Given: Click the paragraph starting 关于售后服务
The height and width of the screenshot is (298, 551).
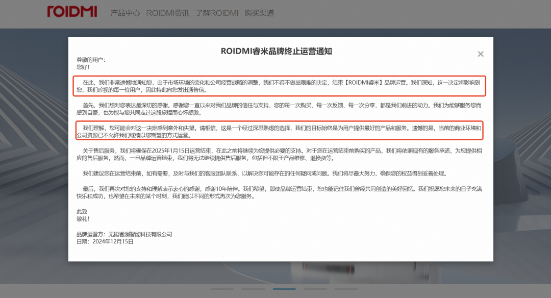Looking at the screenshot, I should [279, 154].
